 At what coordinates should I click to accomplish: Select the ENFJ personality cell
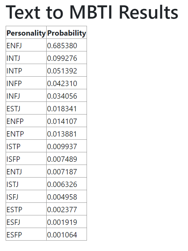(26, 46)
